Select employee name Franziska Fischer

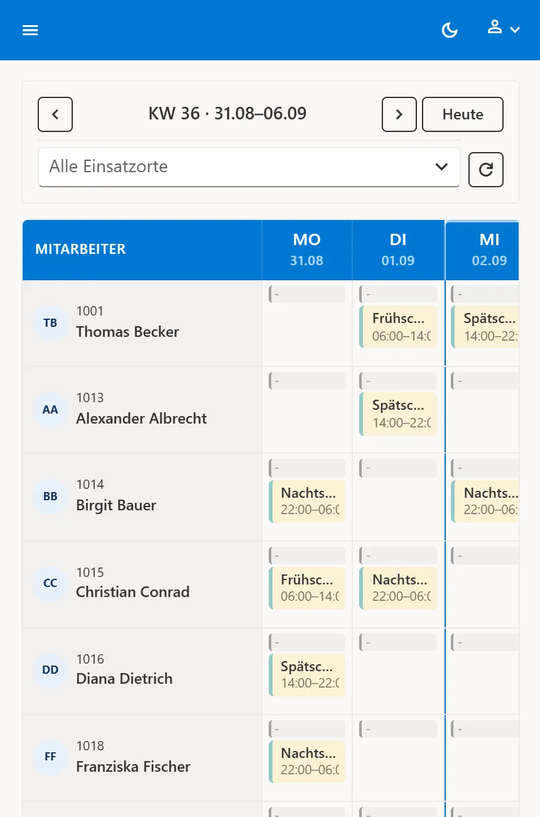[x=133, y=767]
